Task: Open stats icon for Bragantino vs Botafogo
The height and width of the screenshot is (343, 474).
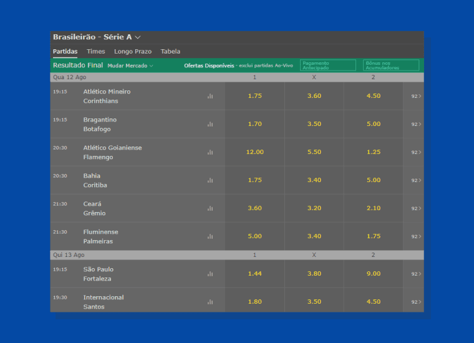Action: click(x=210, y=124)
